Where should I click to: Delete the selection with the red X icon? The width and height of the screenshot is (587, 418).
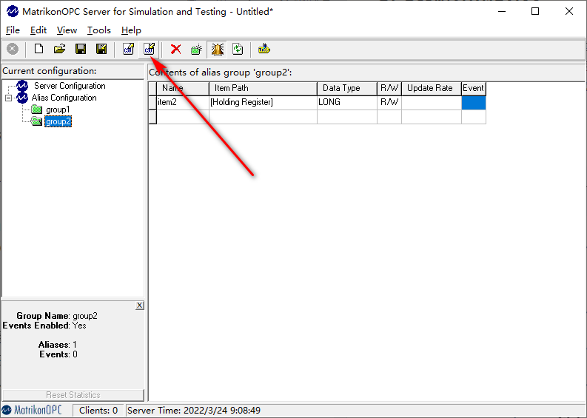pyautogui.click(x=175, y=49)
